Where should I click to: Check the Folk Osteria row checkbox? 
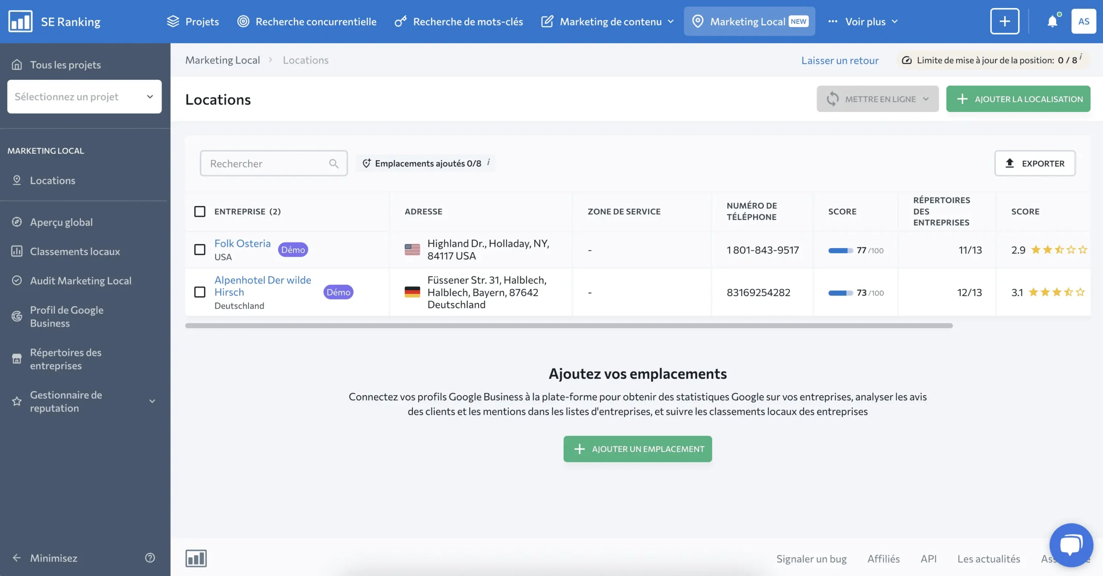click(x=199, y=250)
